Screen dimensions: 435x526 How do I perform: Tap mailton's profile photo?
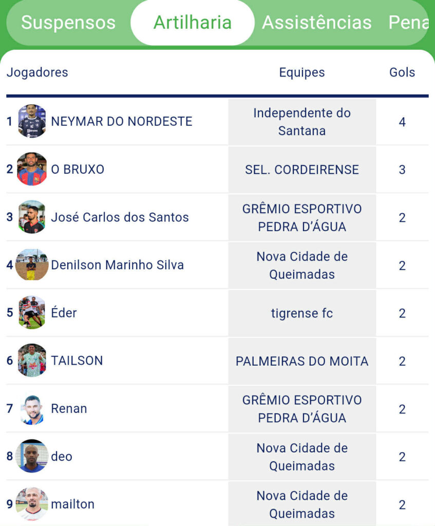tap(32, 504)
